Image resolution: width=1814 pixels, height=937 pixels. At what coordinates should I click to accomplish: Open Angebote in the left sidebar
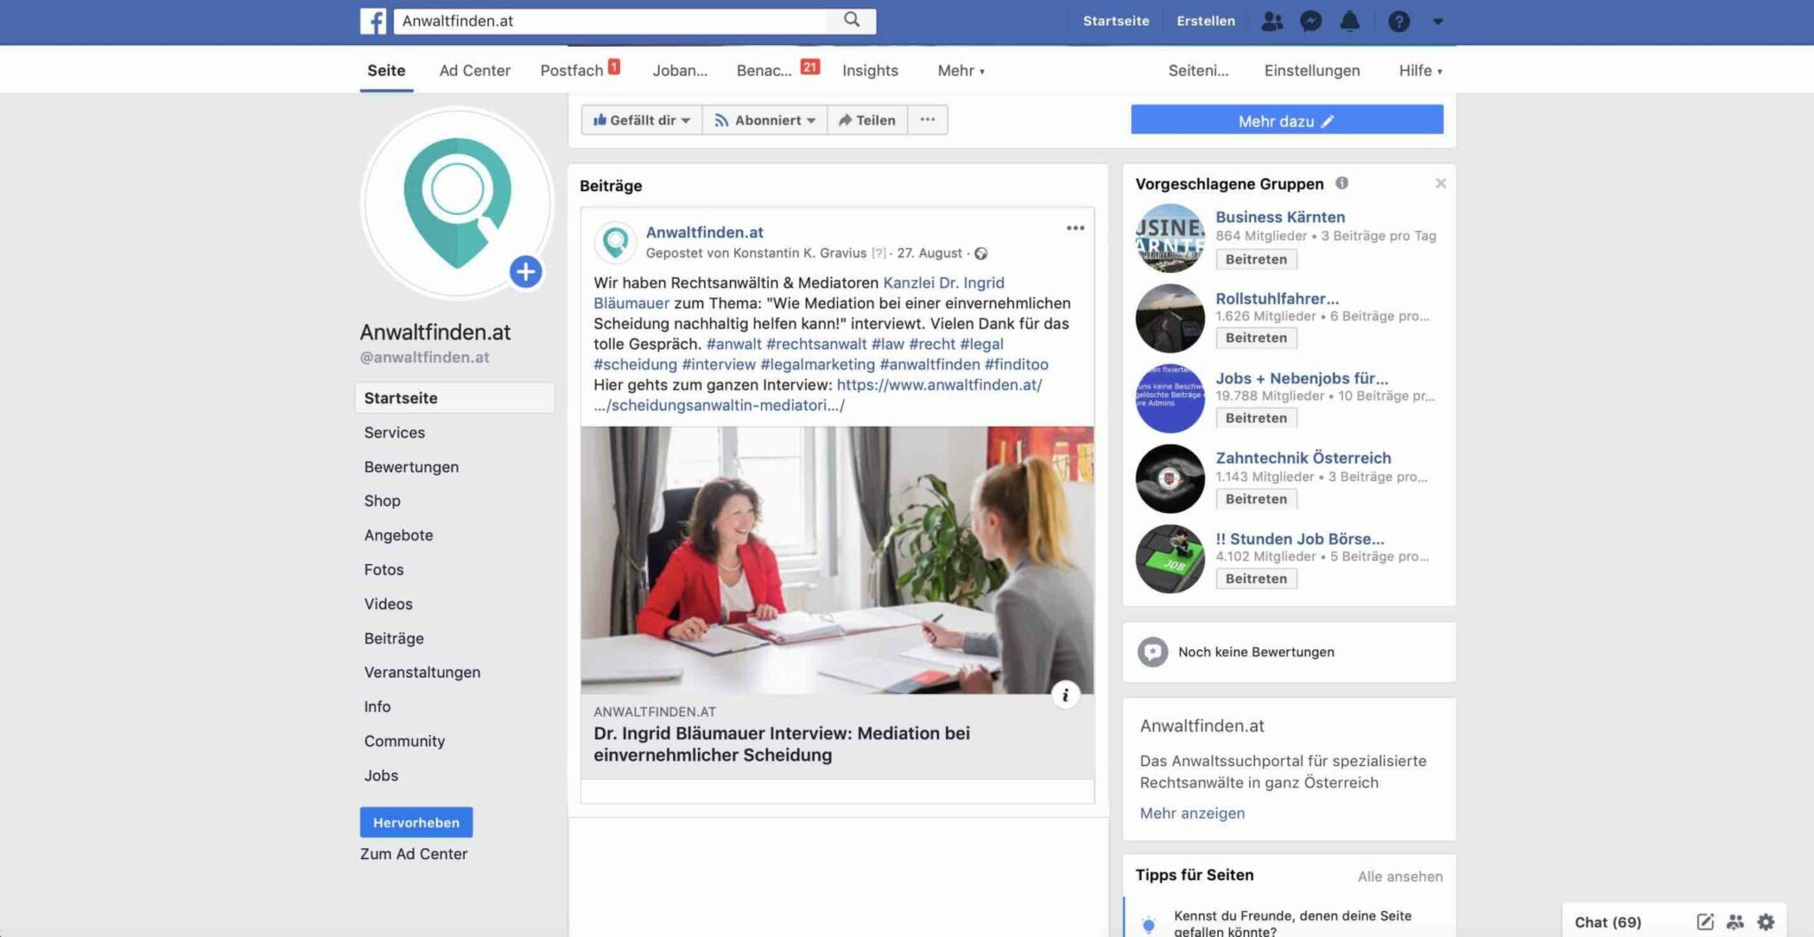[399, 535]
